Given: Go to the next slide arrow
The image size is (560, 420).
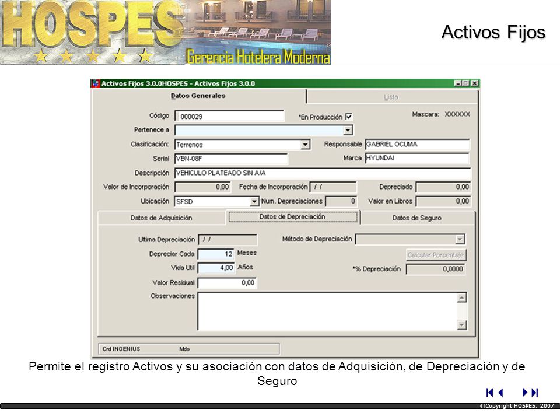Looking at the screenshot, I should coord(524,393).
